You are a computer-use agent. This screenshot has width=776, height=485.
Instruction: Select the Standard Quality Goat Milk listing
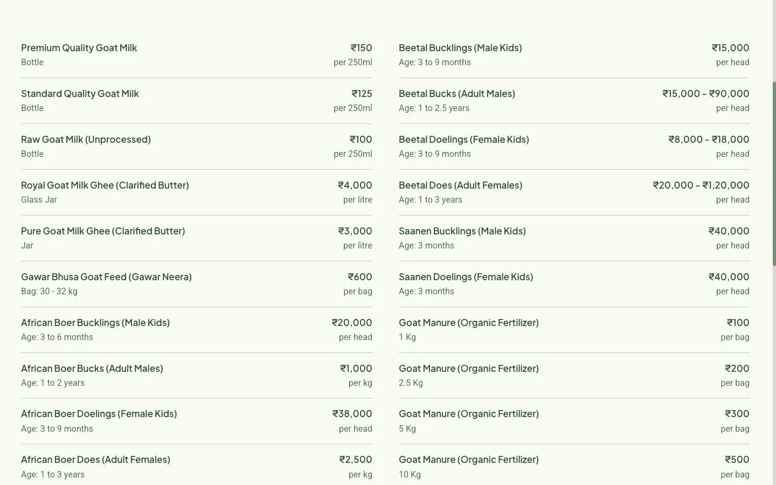coord(197,101)
